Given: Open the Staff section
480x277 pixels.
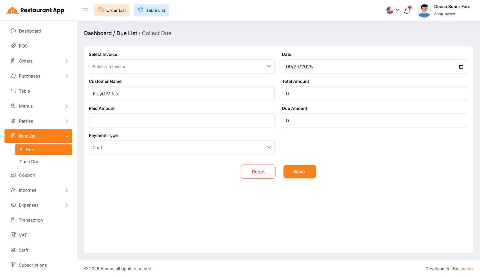Looking at the screenshot, I should [x=23, y=250].
